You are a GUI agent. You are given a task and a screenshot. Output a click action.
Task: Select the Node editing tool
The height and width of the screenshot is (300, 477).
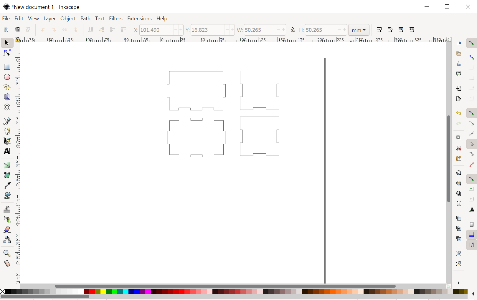(x=7, y=53)
